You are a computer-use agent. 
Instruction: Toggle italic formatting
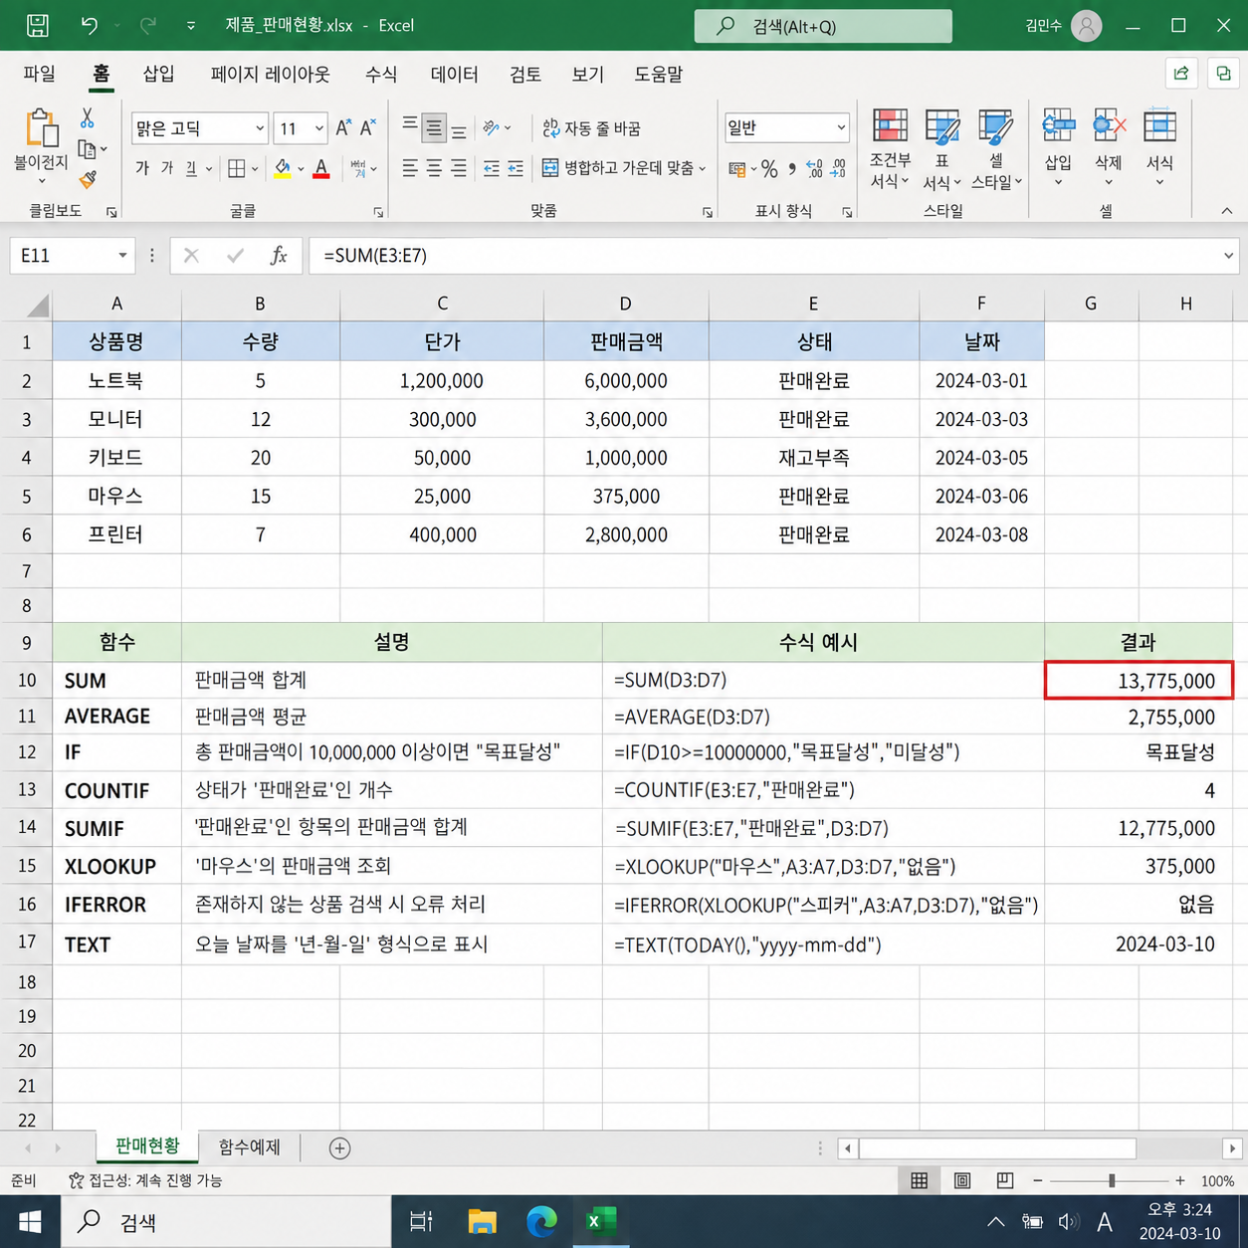point(167,168)
